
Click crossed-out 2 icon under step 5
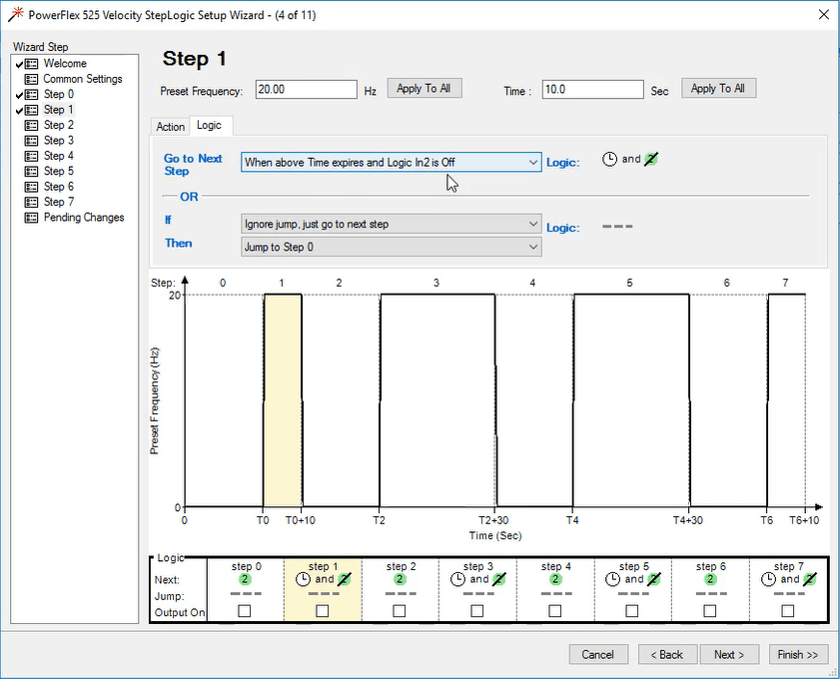click(x=653, y=579)
